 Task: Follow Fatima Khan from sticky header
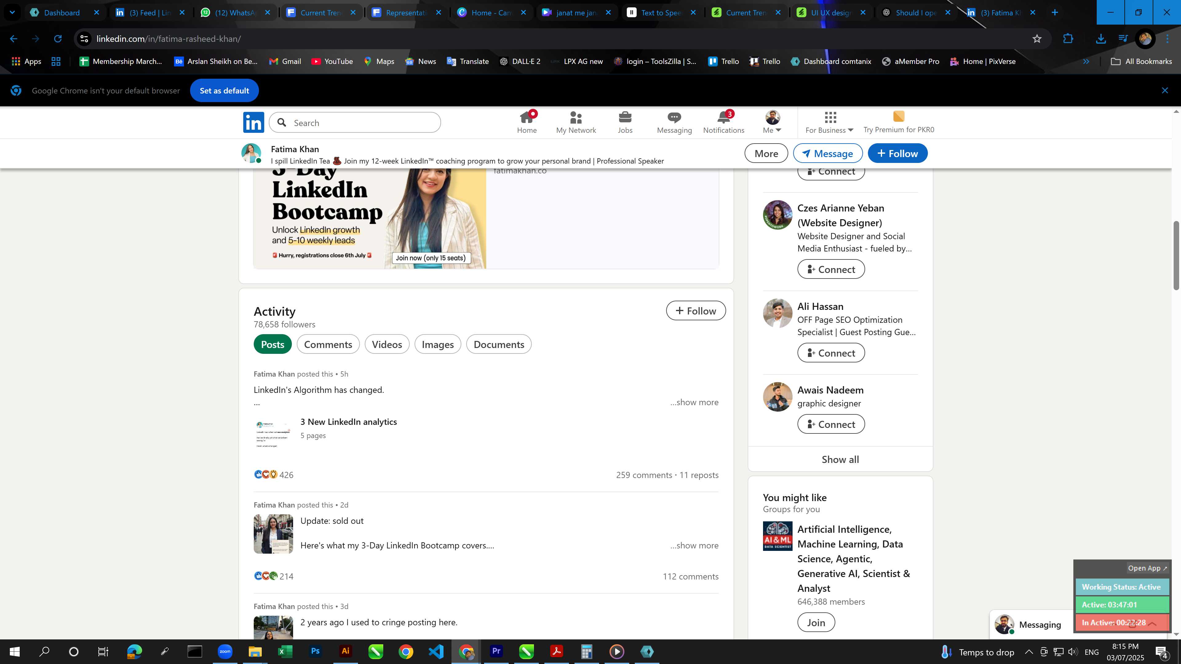tap(897, 153)
